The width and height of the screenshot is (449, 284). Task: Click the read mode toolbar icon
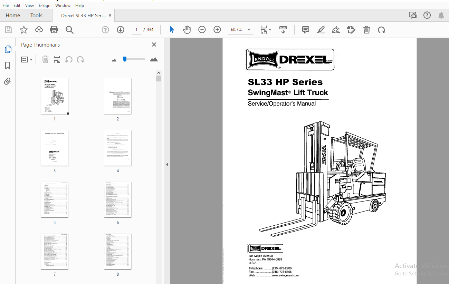[283, 30]
